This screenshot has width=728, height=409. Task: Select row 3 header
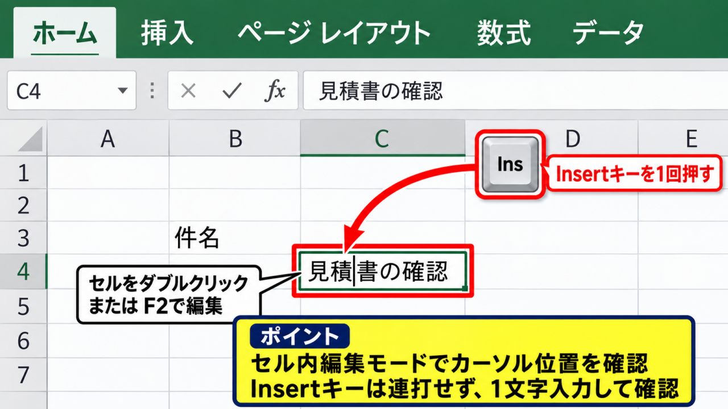(x=23, y=239)
